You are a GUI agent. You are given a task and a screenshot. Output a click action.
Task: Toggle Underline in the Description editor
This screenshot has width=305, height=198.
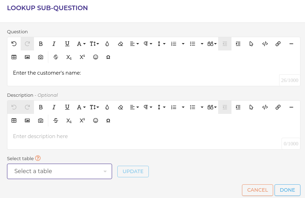pos(67,107)
